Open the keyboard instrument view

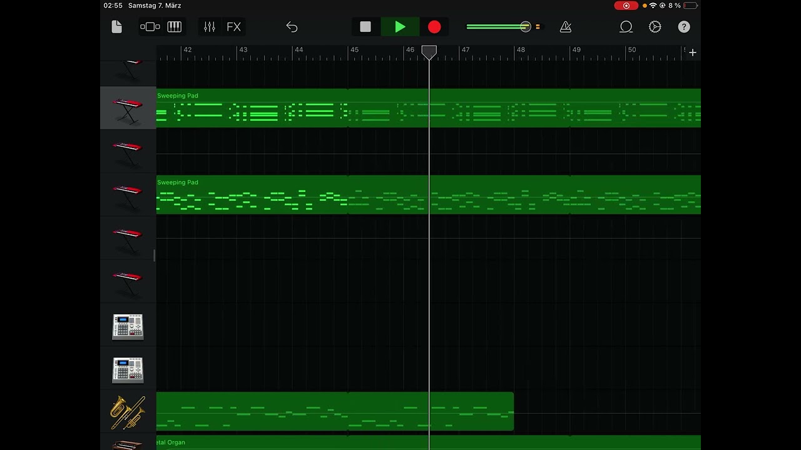pos(174,27)
